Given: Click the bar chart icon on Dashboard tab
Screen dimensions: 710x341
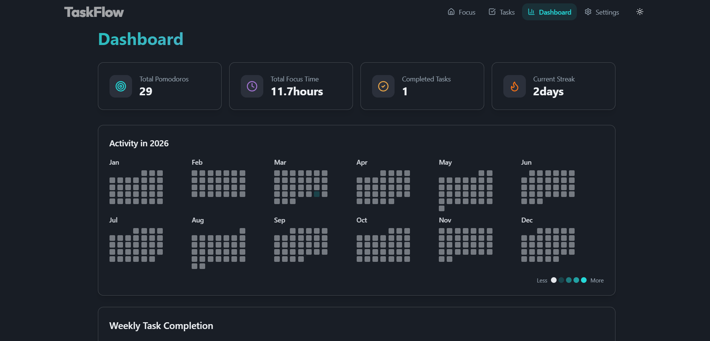Looking at the screenshot, I should coord(531,12).
